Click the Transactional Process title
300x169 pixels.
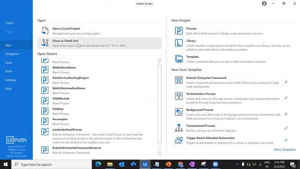[x=201, y=126]
